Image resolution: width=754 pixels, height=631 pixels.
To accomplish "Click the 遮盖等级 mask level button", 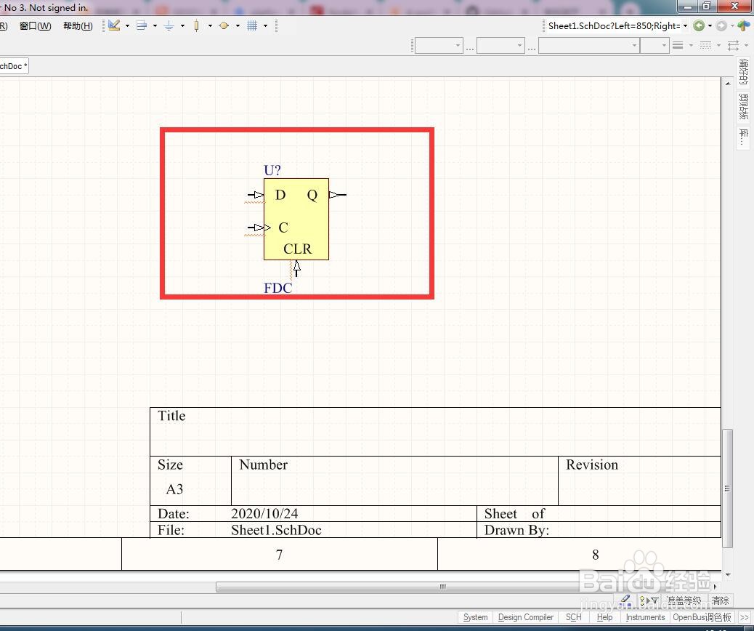I will pyautogui.click(x=684, y=600).
